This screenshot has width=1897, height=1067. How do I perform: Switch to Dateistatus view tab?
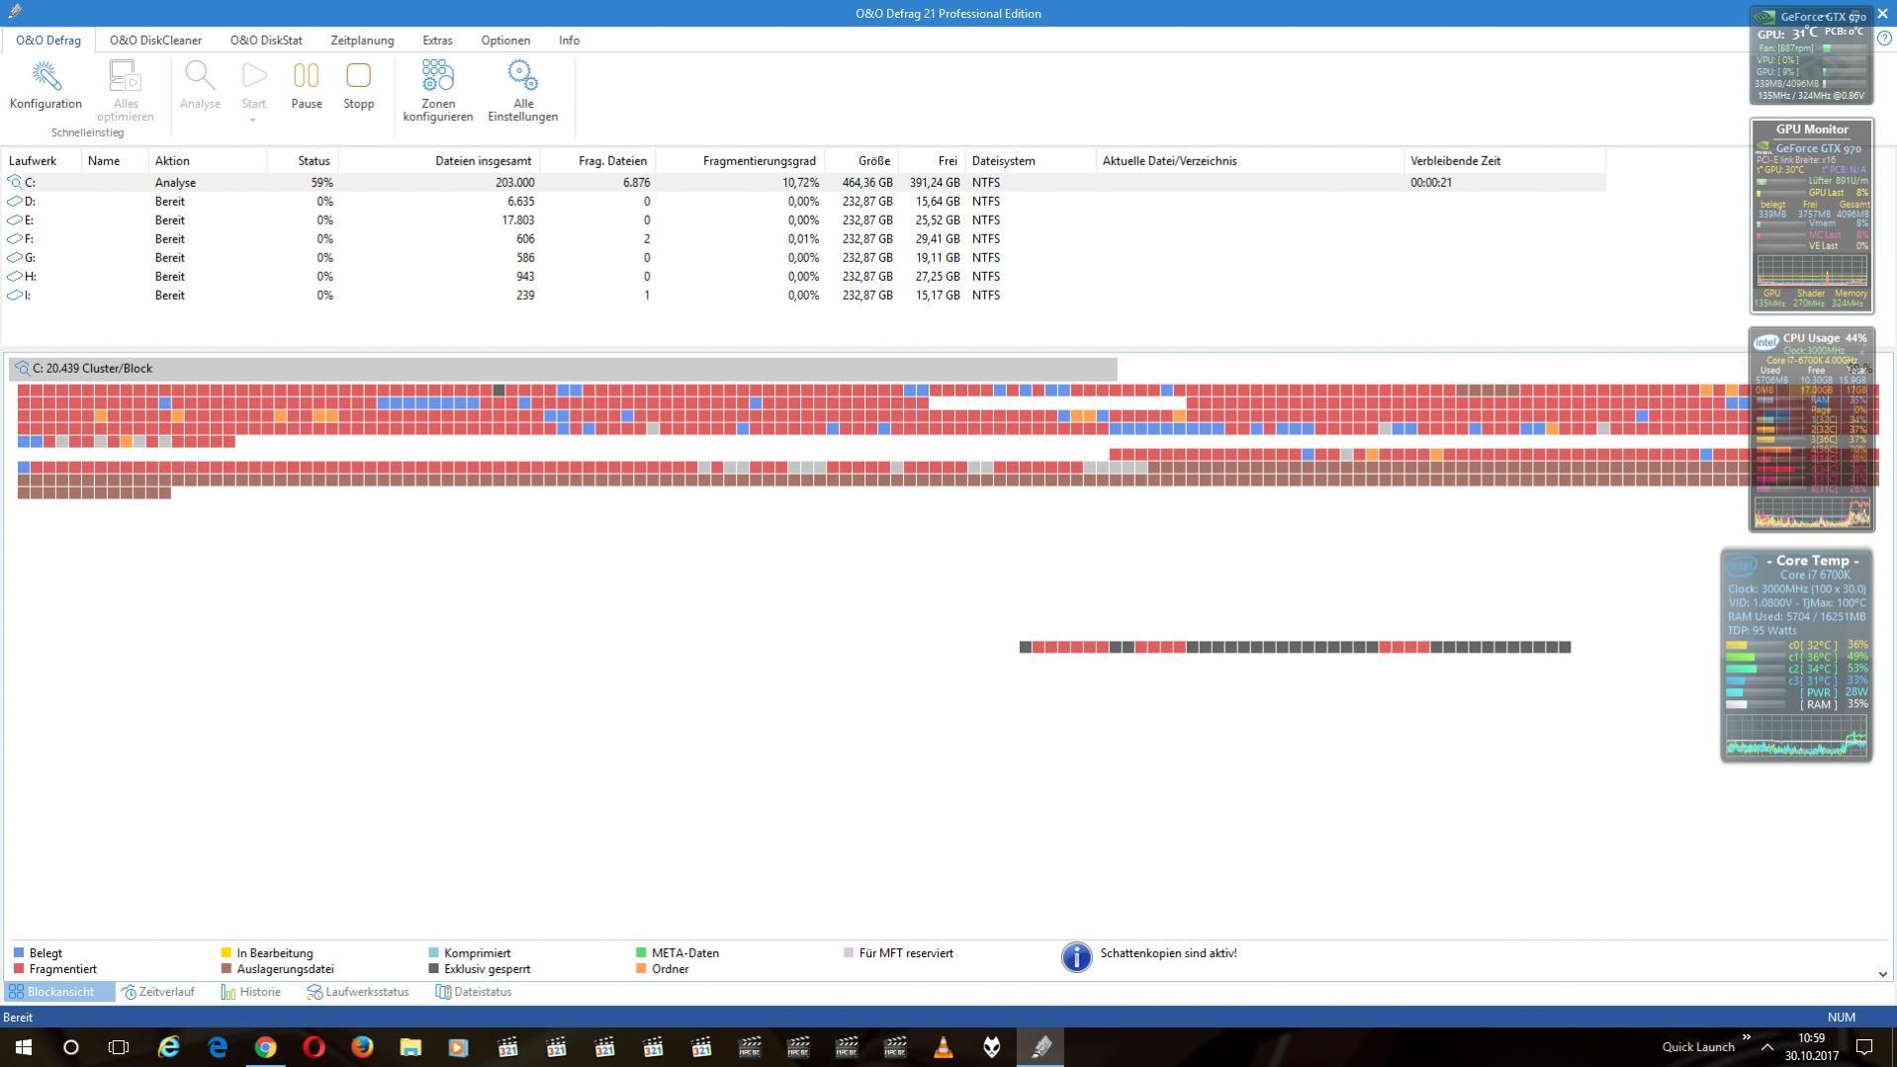[x=474, y=992]
